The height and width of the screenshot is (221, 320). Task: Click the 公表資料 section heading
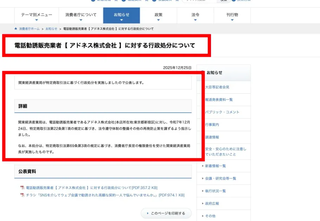[x=27, y=171]
